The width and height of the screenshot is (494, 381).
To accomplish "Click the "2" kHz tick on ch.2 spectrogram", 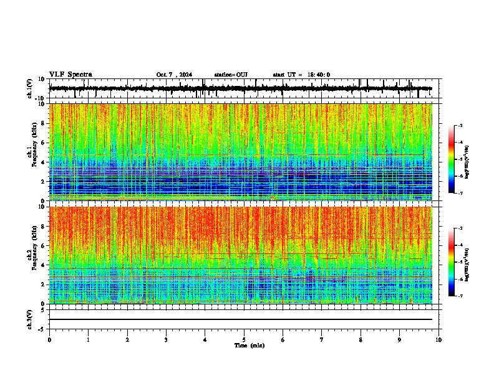I will tap(44, 285).
